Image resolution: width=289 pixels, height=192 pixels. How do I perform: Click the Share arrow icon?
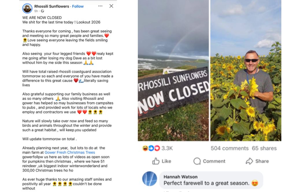click(x=249, y=161)
